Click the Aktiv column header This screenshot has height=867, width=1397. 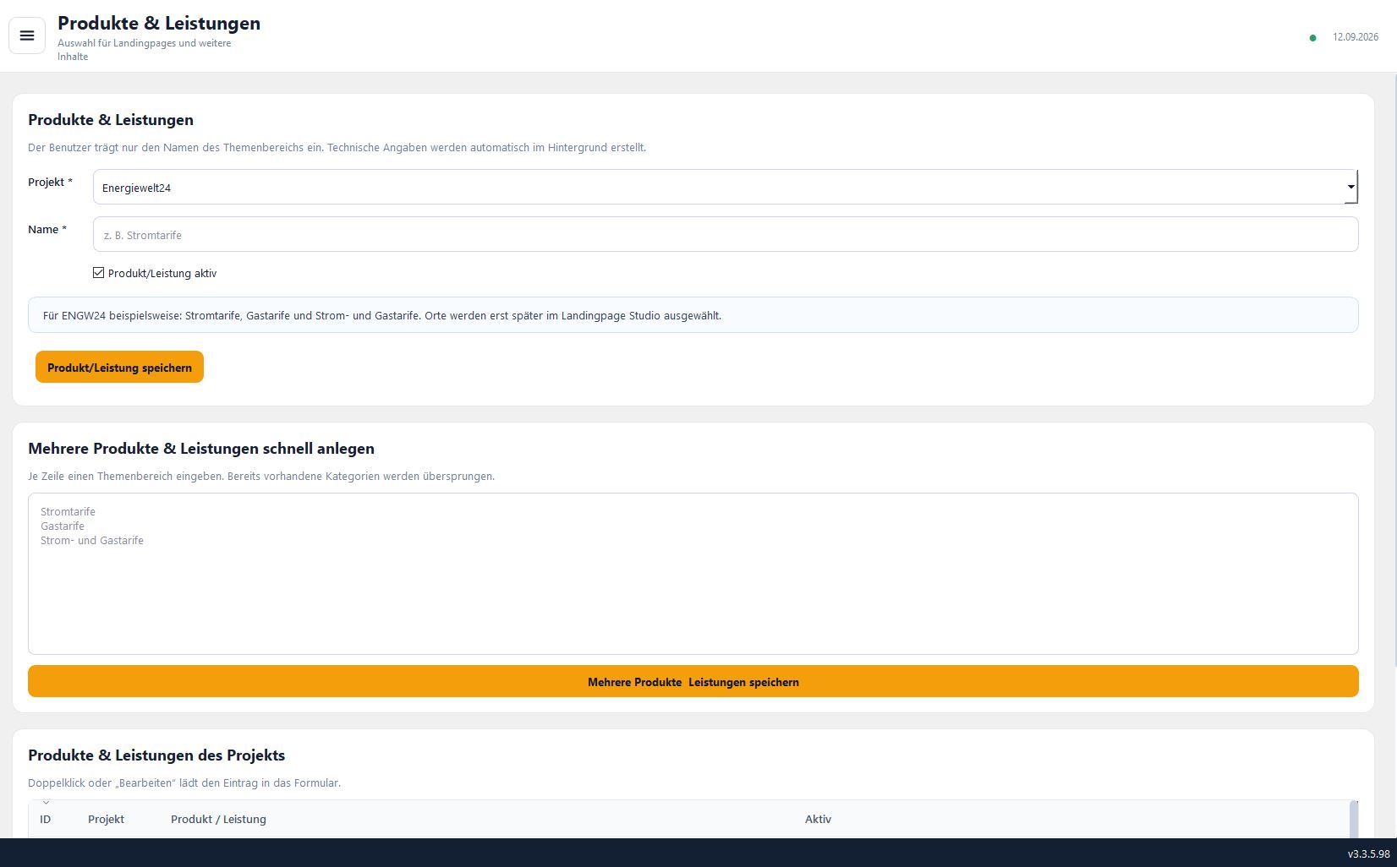pos(818,819)
